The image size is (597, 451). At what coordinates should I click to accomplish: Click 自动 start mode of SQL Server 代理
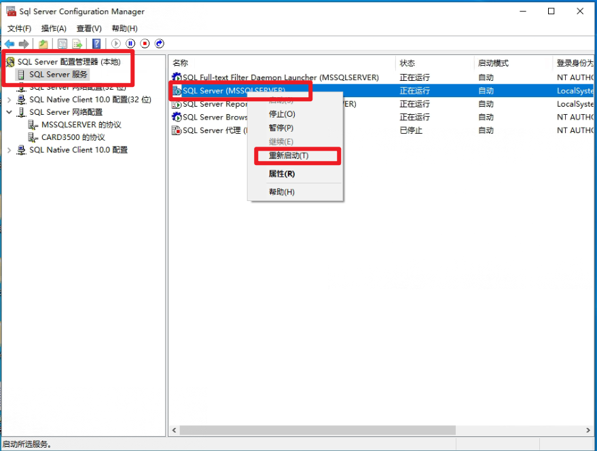pyautogui.click(x=486, y=130)
